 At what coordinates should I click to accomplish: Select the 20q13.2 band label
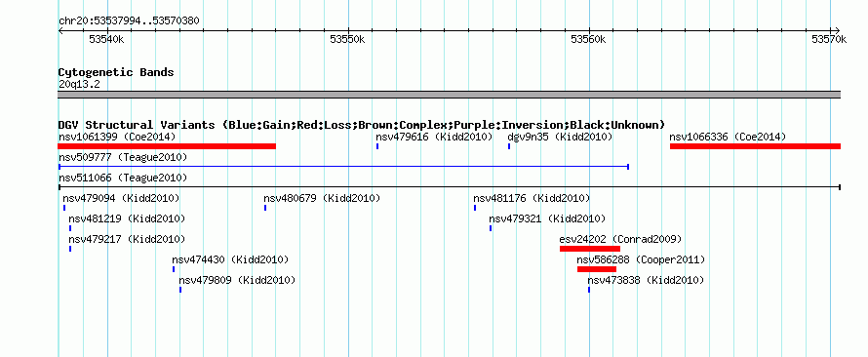pos(79,84)
